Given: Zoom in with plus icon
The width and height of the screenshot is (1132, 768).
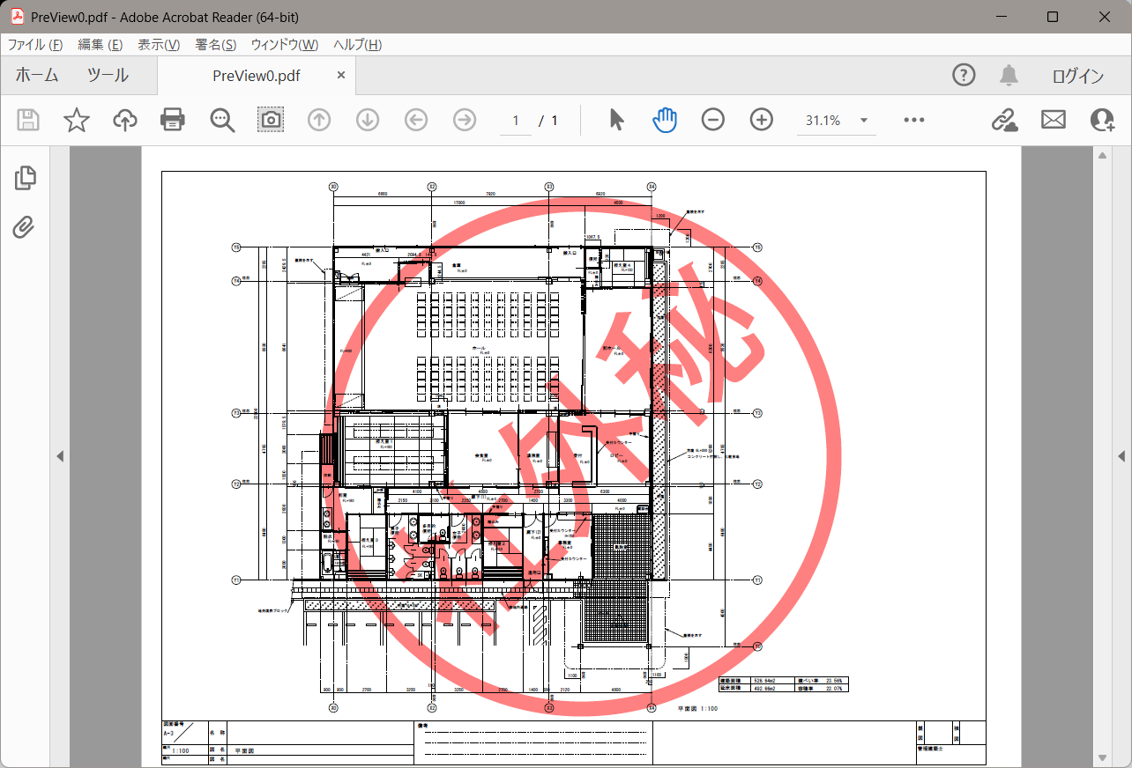Looking at the screenshot, I should (x=761, y=121).
